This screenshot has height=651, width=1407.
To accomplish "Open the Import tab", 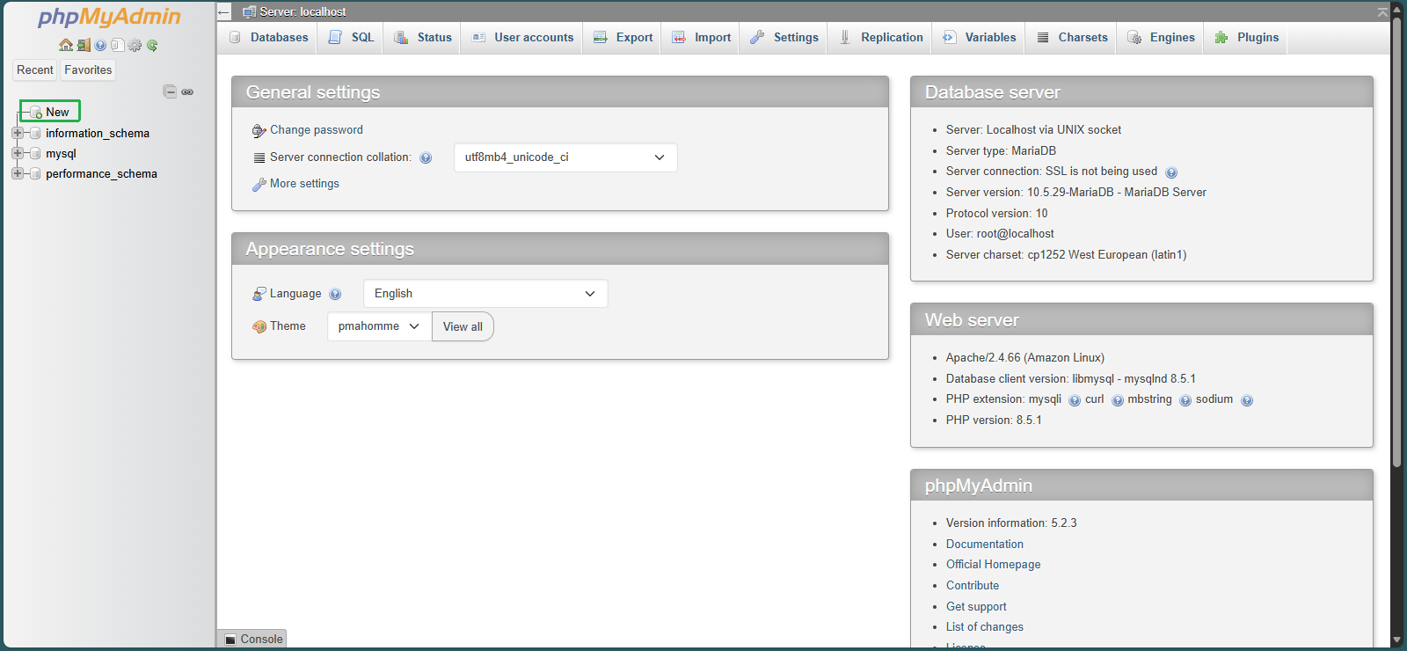I will pos(701,38).
